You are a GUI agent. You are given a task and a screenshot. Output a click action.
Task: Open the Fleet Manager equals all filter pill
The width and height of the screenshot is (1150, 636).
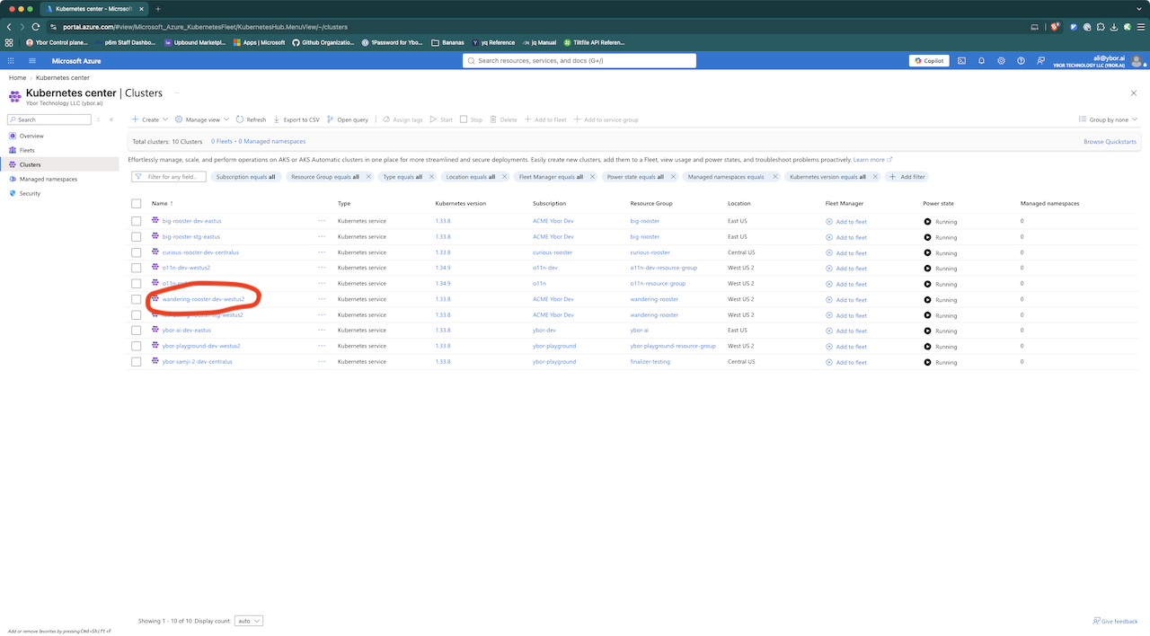pos(551,177)
